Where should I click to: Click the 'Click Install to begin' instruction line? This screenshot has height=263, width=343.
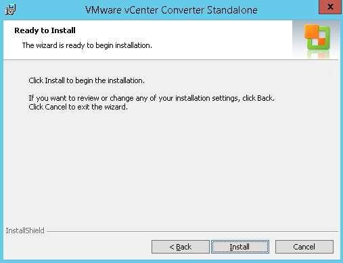[87, 80]
